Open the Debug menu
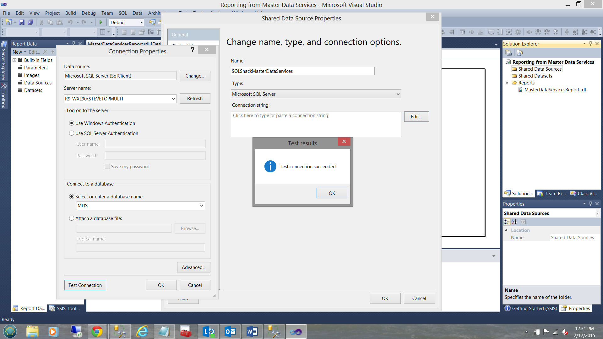Viewport: 603px width, 339px height. click(x=88, y=13)
